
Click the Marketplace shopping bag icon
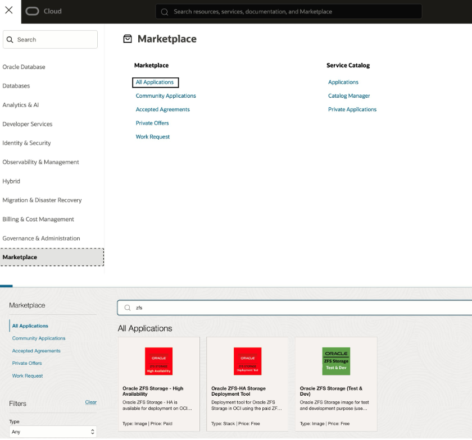pyautogui.click(x=128, y=39)
